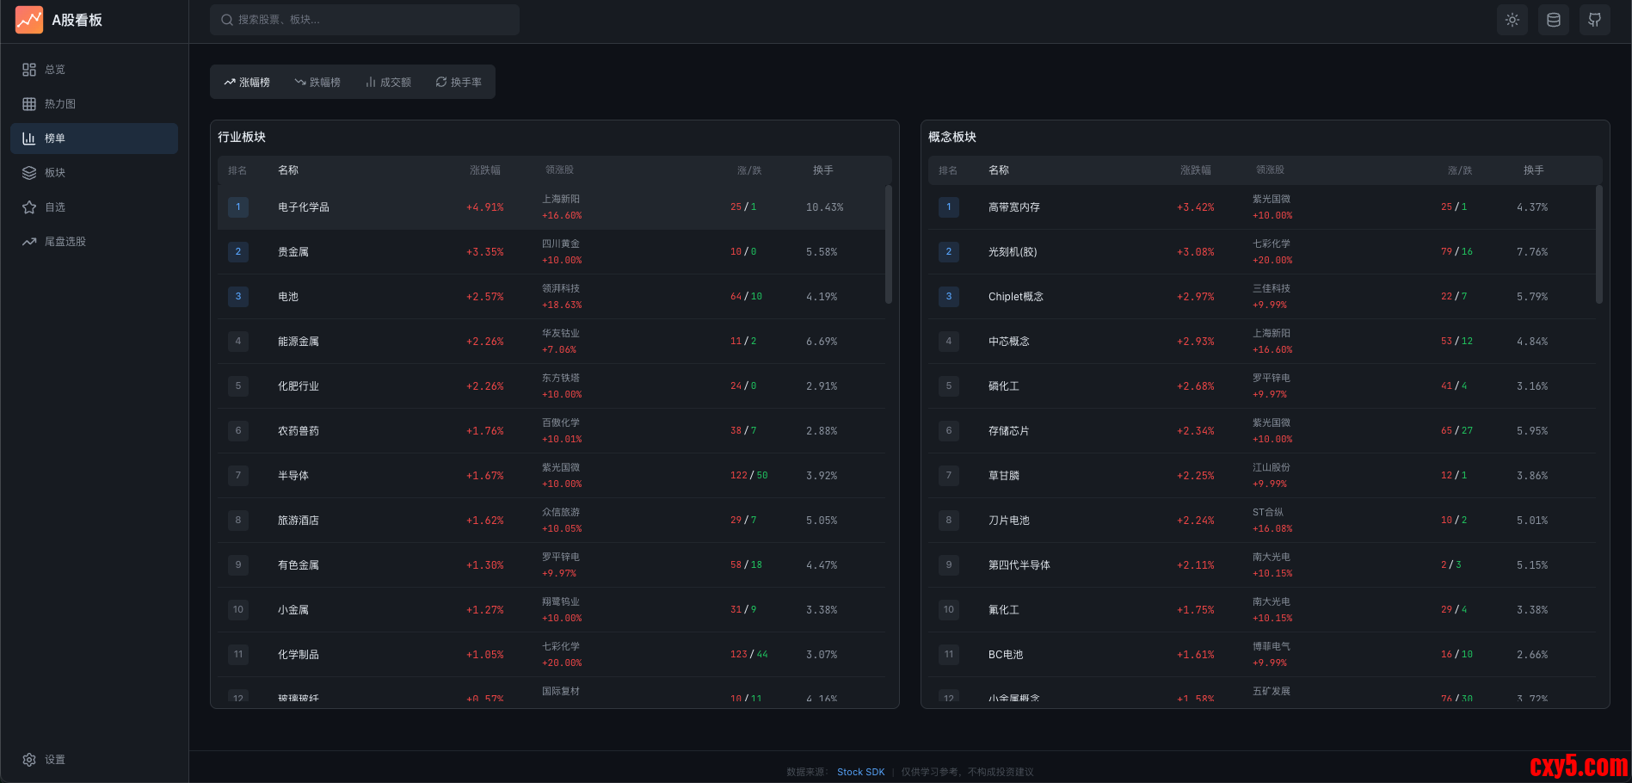Click the search stocks input field
The height and width of the screenshot is (783, 1632).
click(x=365, y=20)
